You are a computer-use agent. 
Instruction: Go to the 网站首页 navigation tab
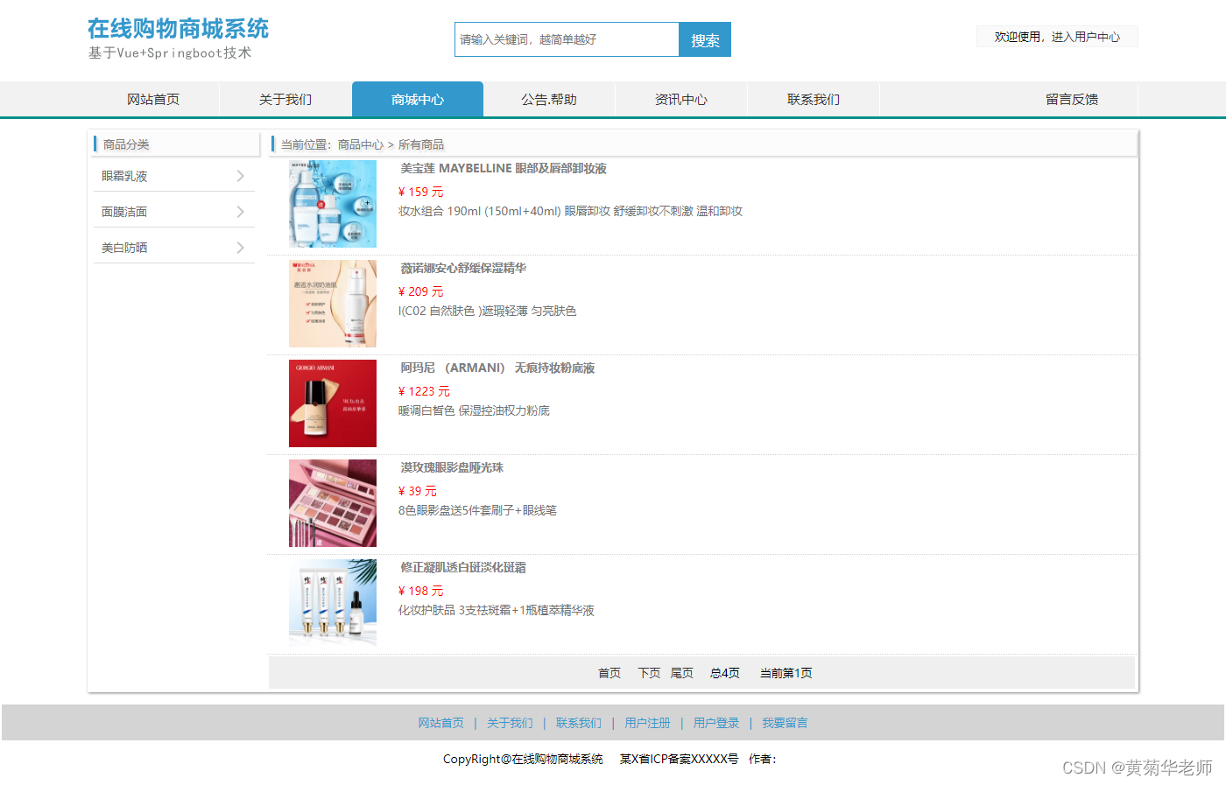click(153, 99)
